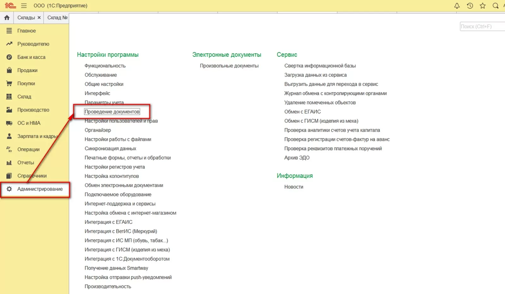Open Функциональность settings link
Screen dimensions: 505x294
[105, 66]
